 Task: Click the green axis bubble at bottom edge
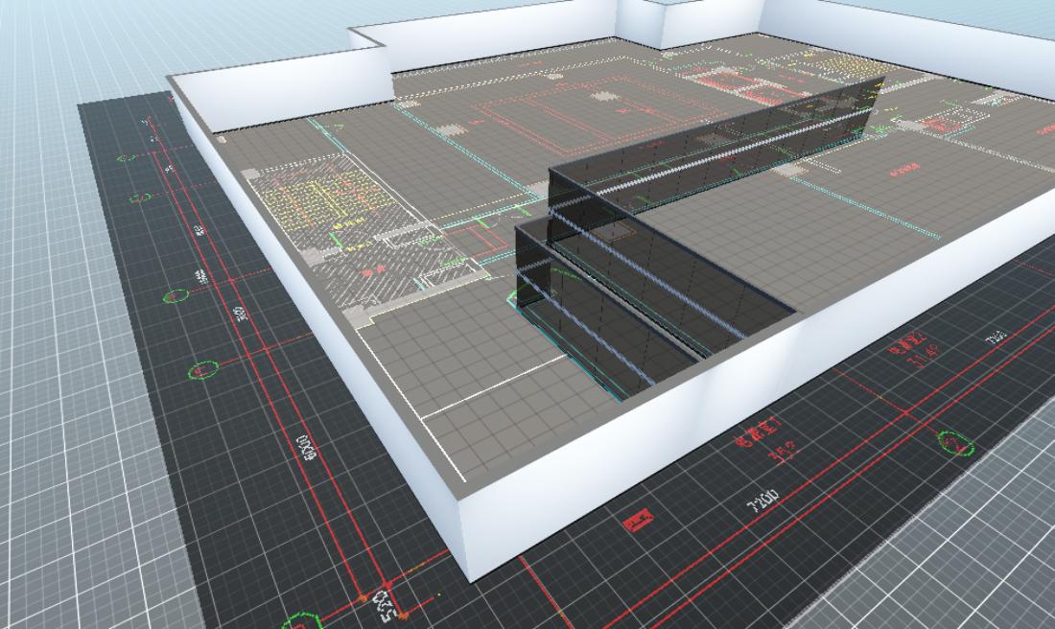tap(300, 619)
